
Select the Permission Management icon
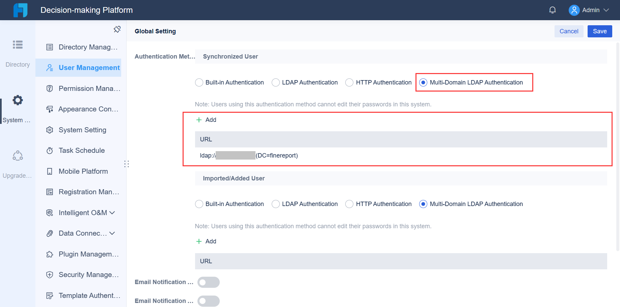click(50, 88)
